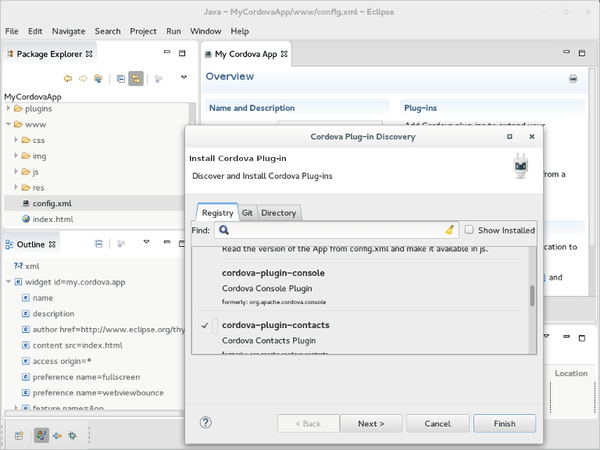Maximize the Cordova Plug-in Discovery dialog
The height and width of the screenshot is (450, 600).
509,137
